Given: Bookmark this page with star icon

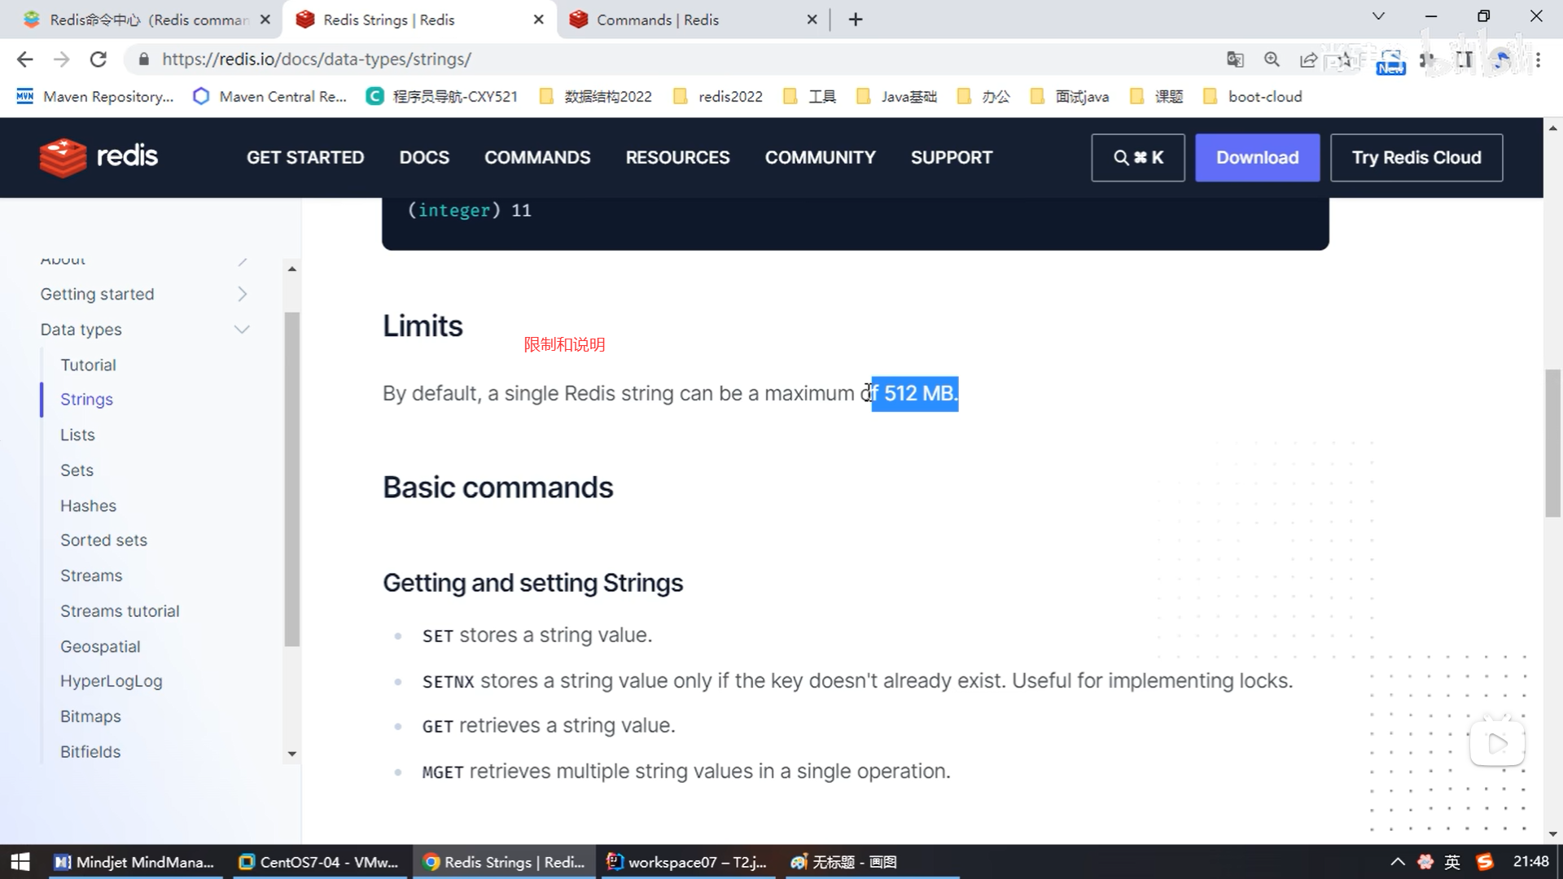Looking at the screenshot, I should 1345,59.
